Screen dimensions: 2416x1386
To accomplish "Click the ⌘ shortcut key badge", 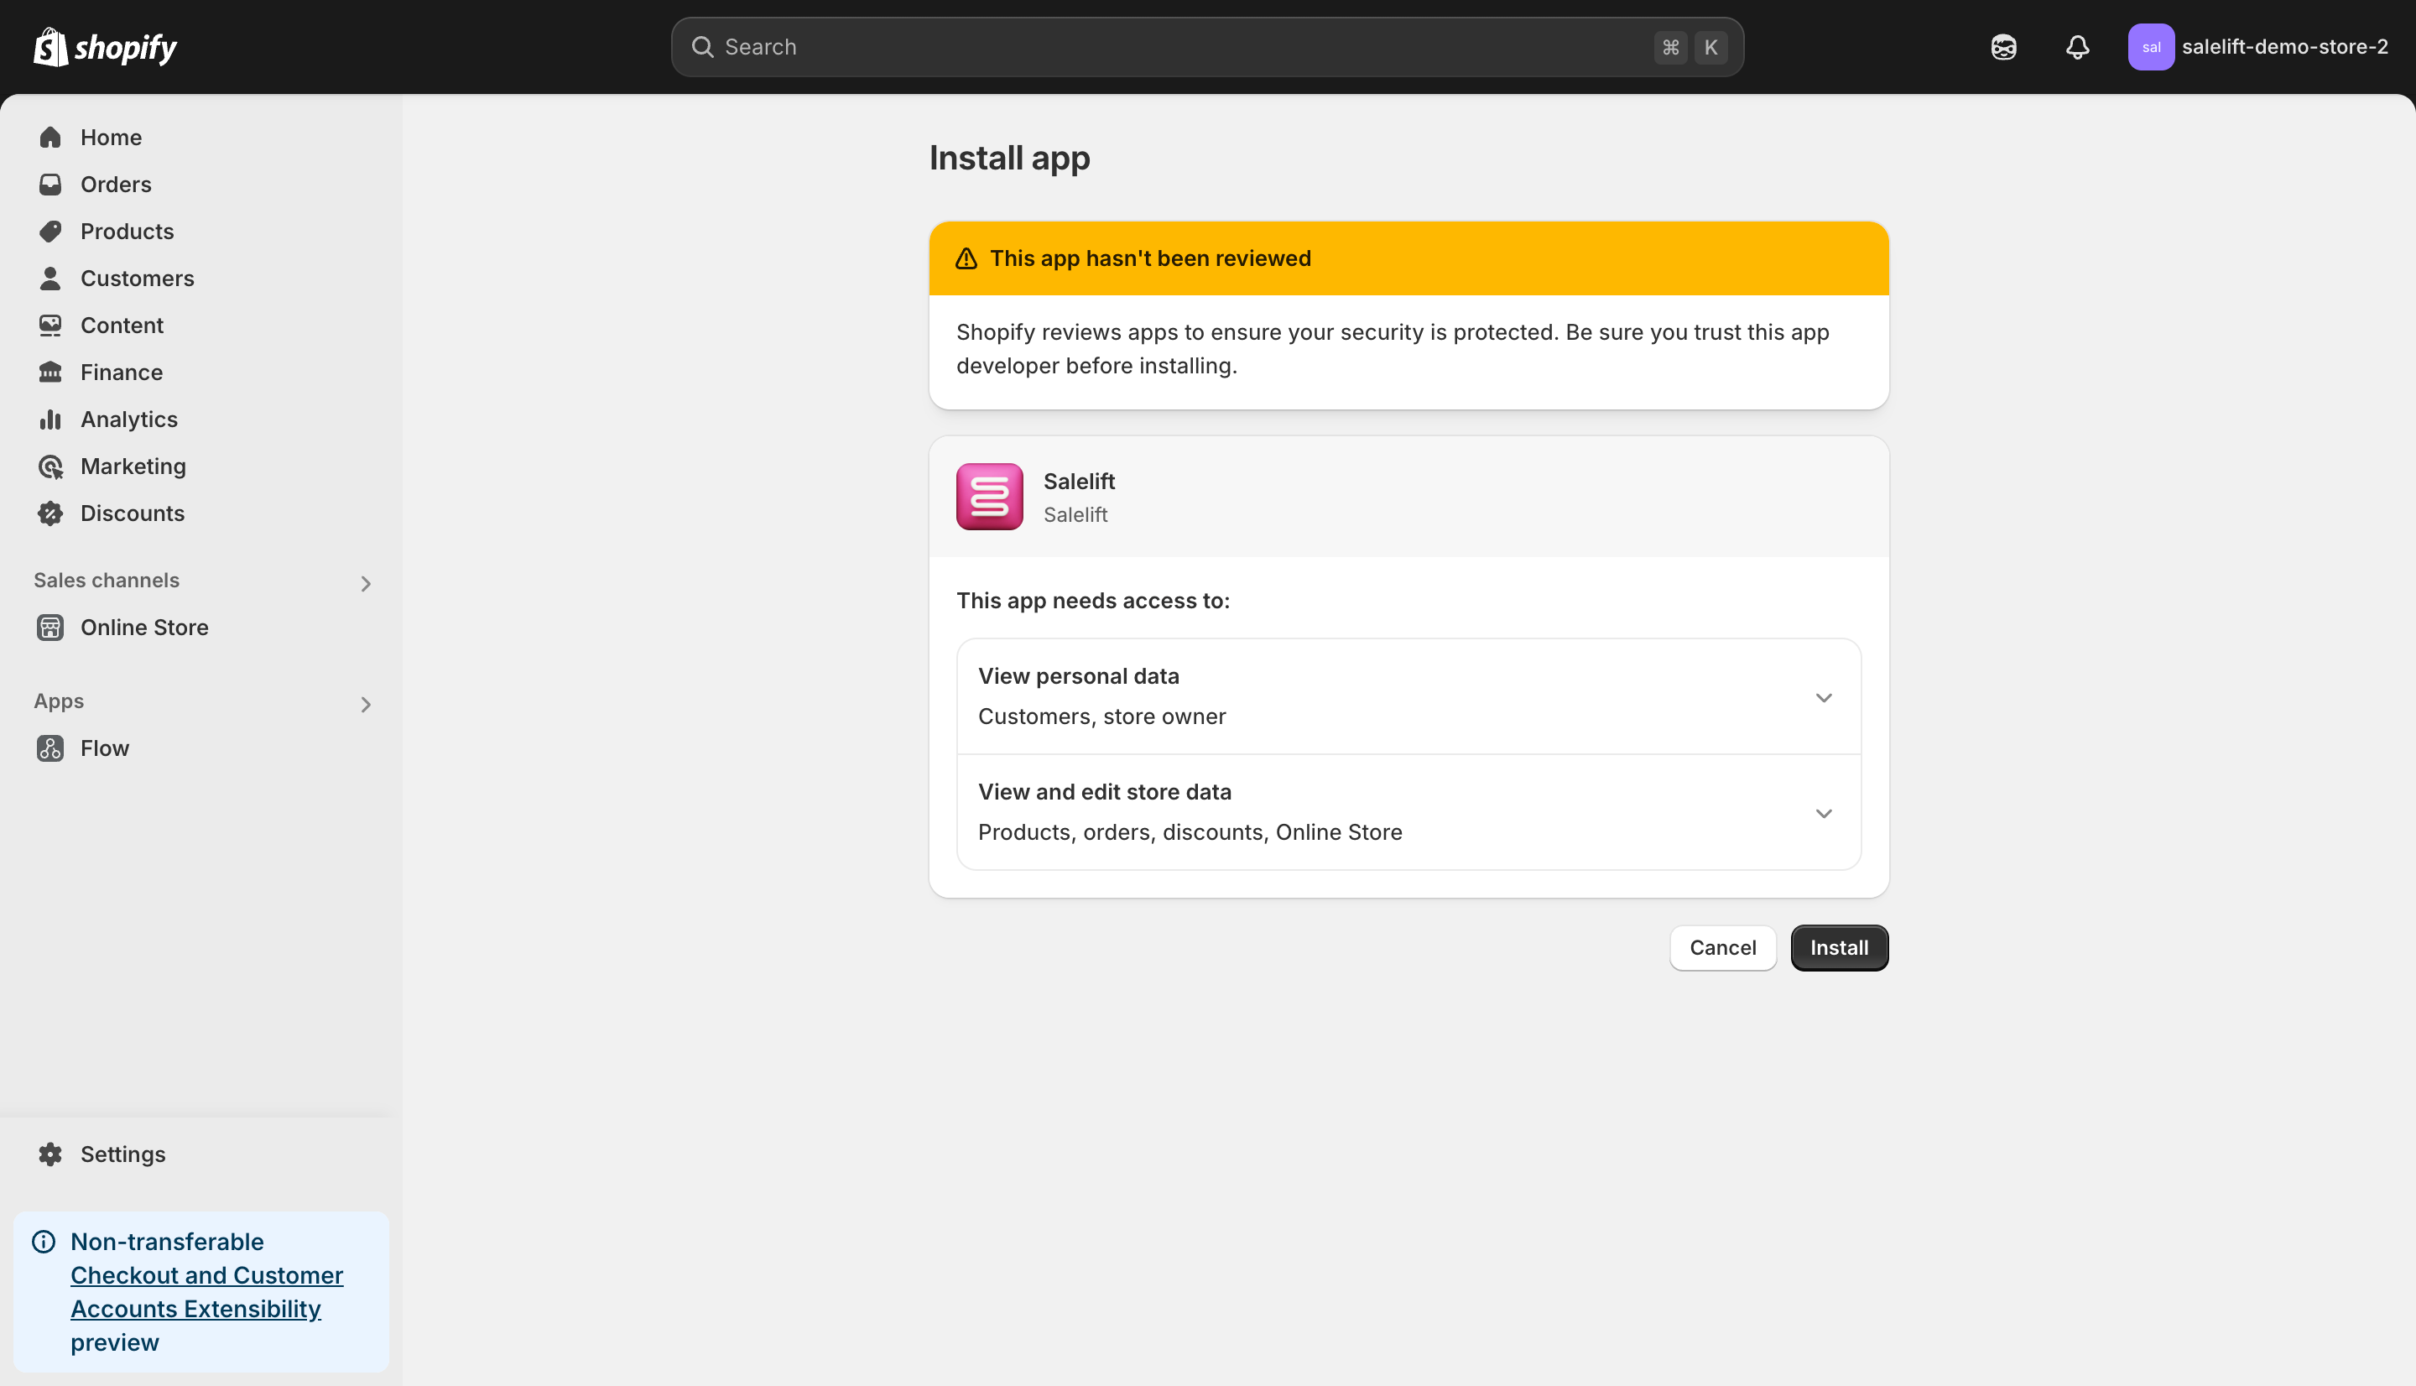I will [x=1670, y=47].
